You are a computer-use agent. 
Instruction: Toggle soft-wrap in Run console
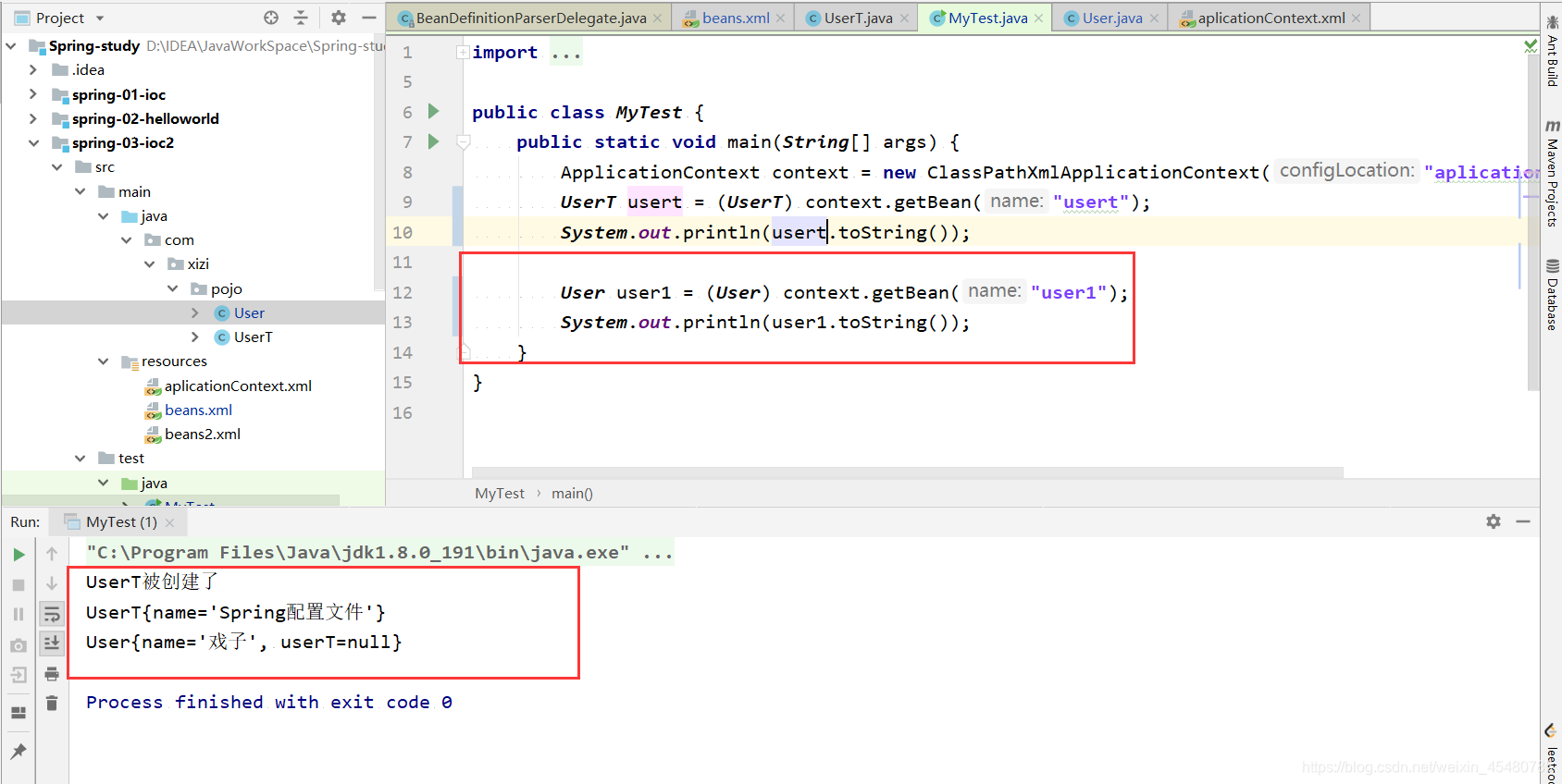pyautogui.click(x=52, y=614)
